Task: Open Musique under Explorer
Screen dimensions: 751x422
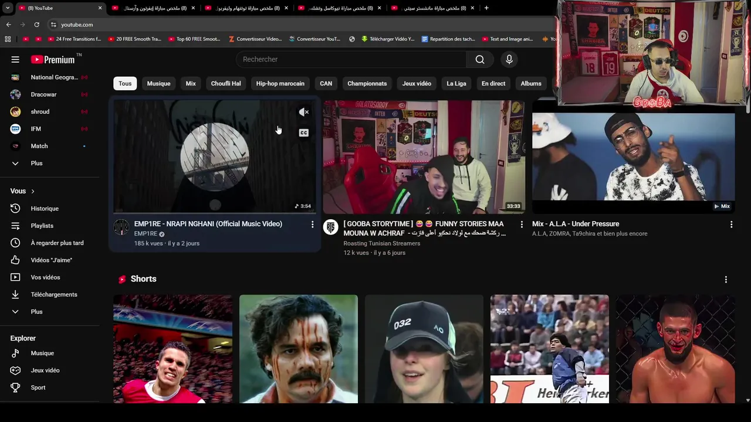Action: 49,353
